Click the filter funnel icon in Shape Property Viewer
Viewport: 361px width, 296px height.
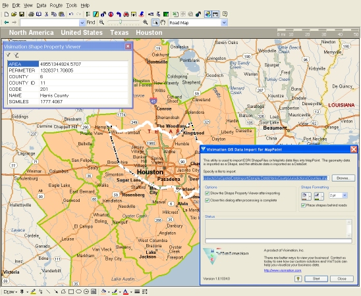(9, 55)
